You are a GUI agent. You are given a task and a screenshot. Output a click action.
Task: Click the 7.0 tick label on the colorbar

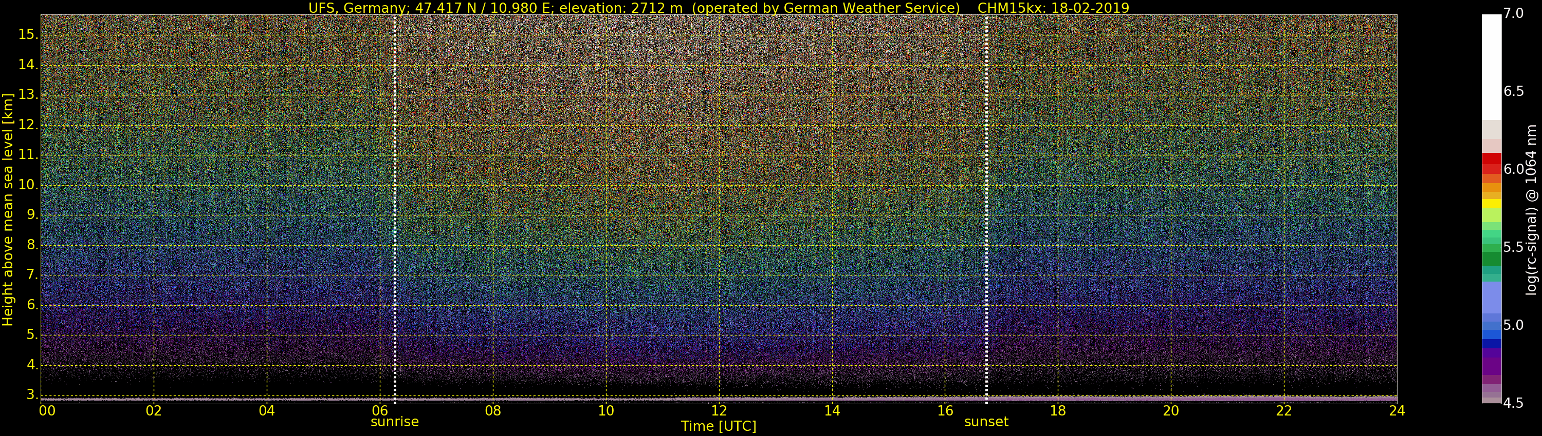1513,13
